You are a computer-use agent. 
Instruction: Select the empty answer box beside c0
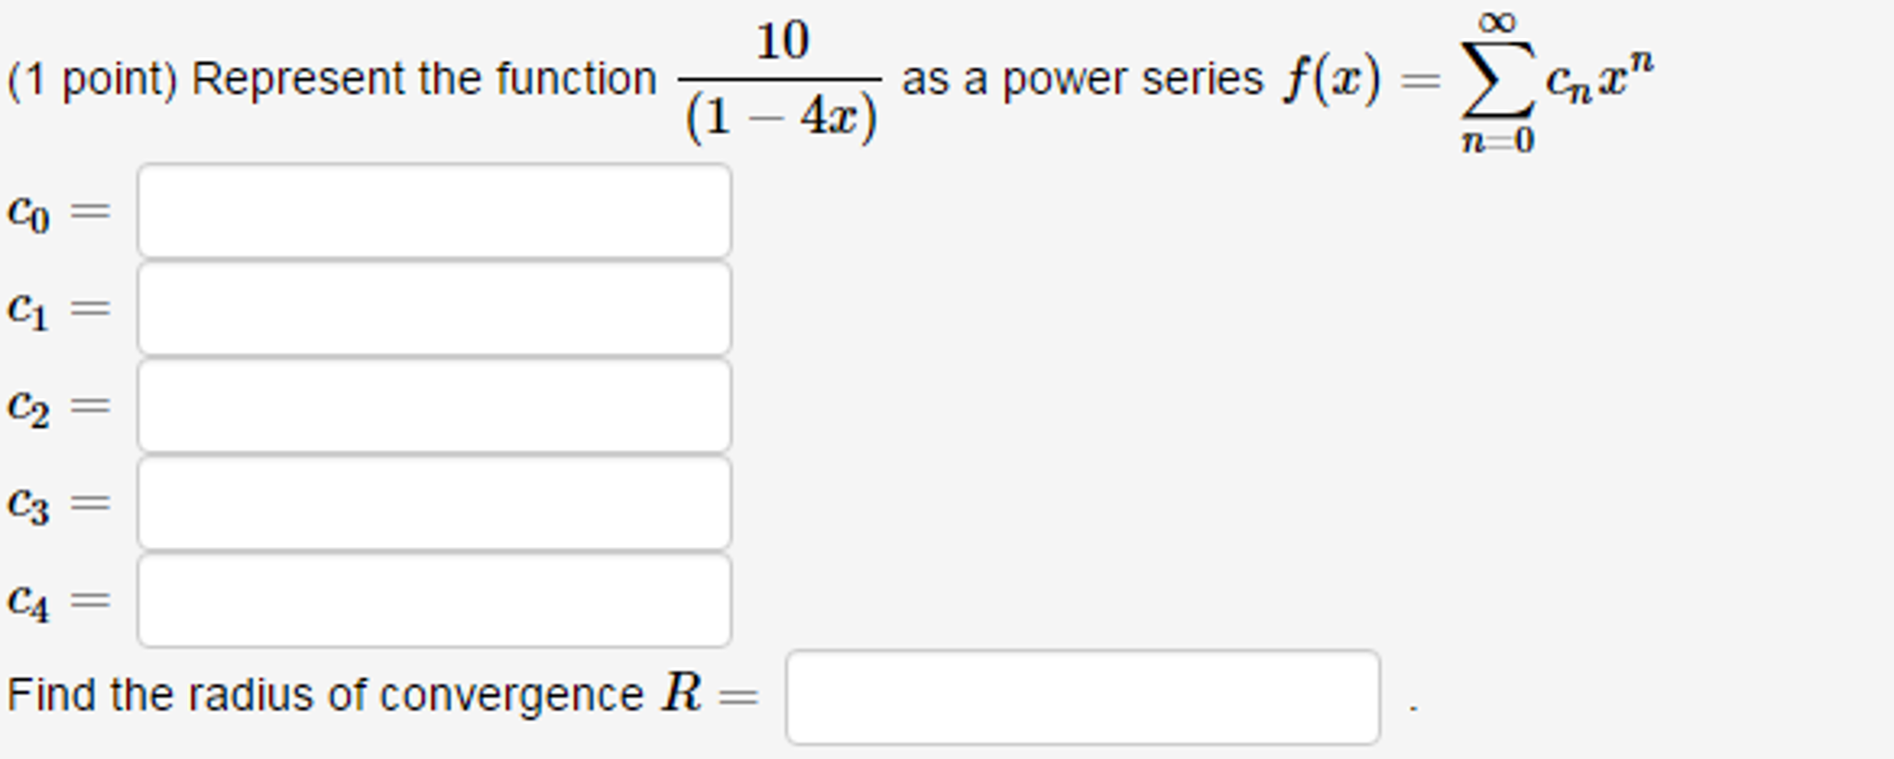click(x=435, y=211)
